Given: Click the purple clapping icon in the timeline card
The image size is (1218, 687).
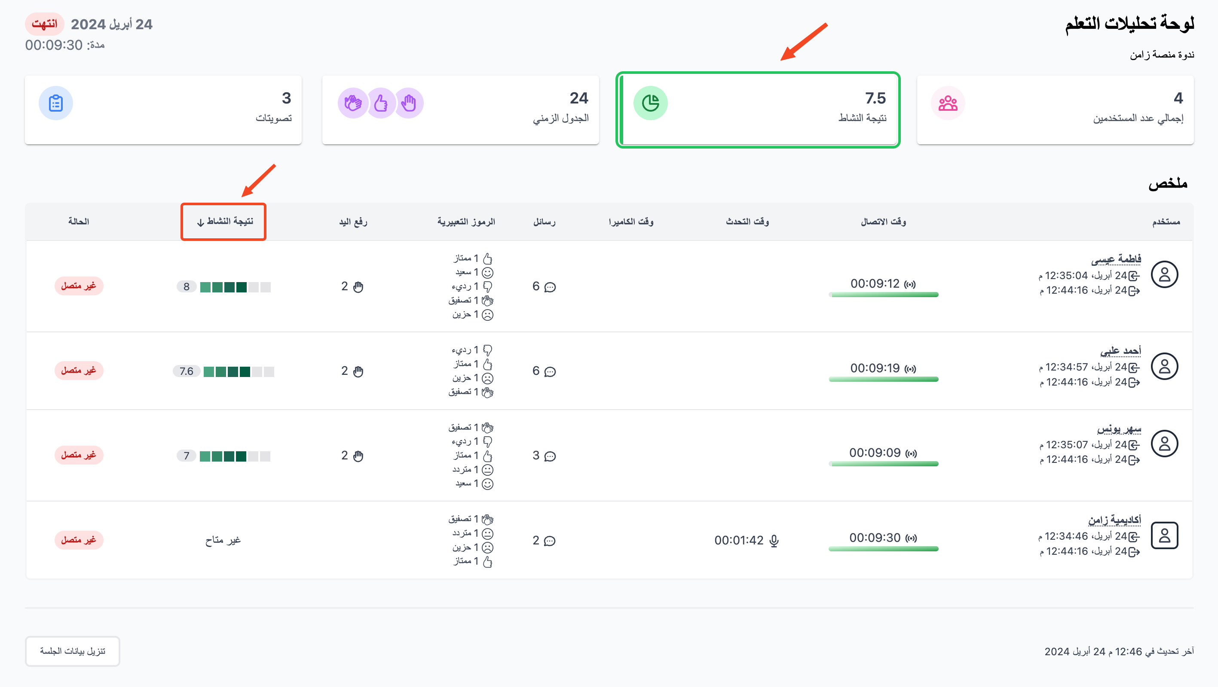Looking at the screenshot, I should [353, 103].
